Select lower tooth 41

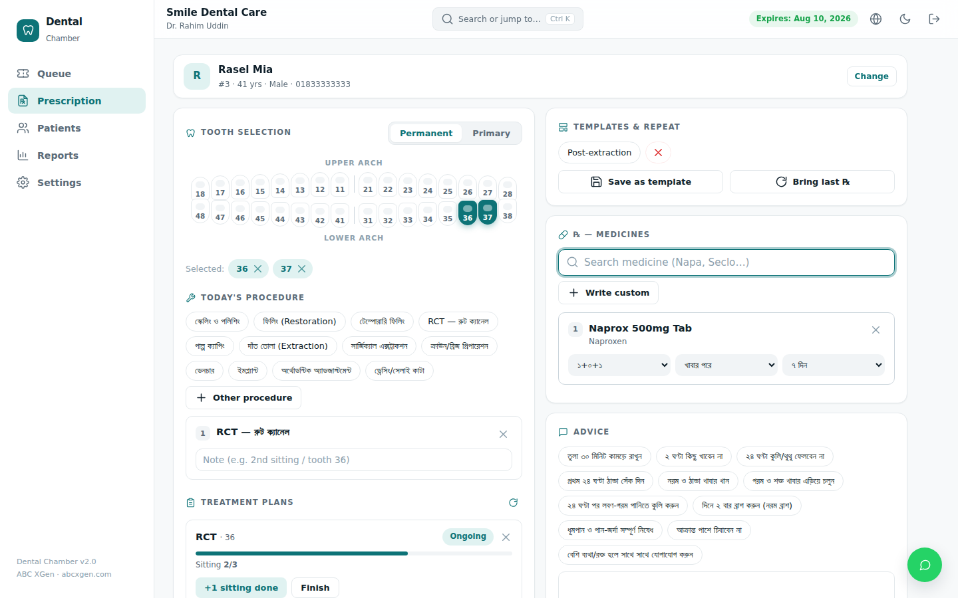[340, 215]
